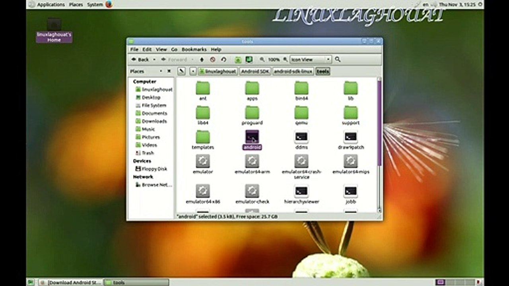Click the android script file icon

[x=252, y=137]
